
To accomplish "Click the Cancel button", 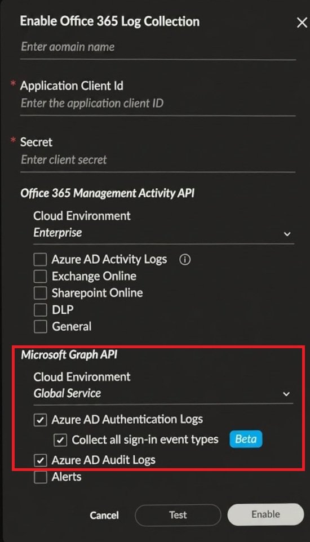I will 104,515.
